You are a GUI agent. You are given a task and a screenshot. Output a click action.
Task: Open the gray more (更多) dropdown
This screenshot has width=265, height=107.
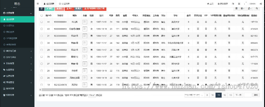click(78, 9)
